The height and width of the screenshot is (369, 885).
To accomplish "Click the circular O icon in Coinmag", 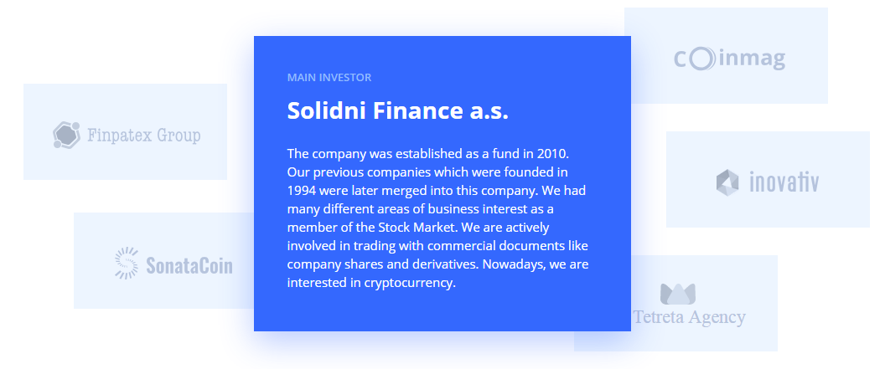I will pos(702,59).
